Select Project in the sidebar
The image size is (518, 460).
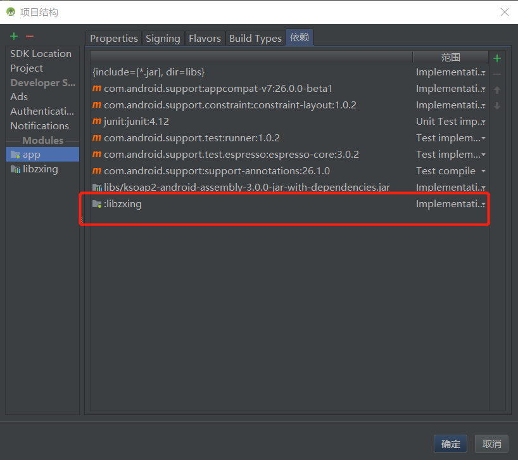(42, 68)
